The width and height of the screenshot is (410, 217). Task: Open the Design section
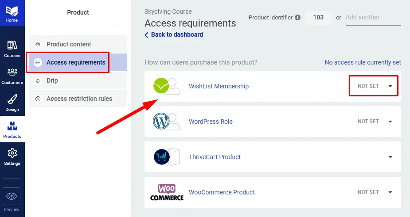click(x=12, y=103)
